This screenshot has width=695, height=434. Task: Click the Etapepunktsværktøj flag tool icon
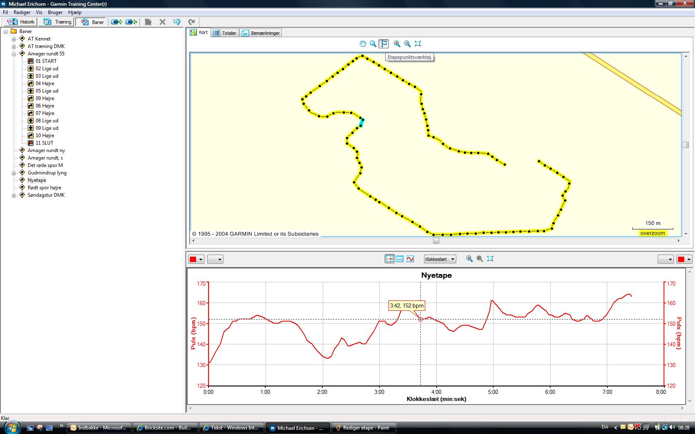384,44
